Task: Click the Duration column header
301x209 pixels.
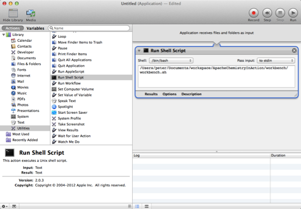Action: [x=285, y=156]
